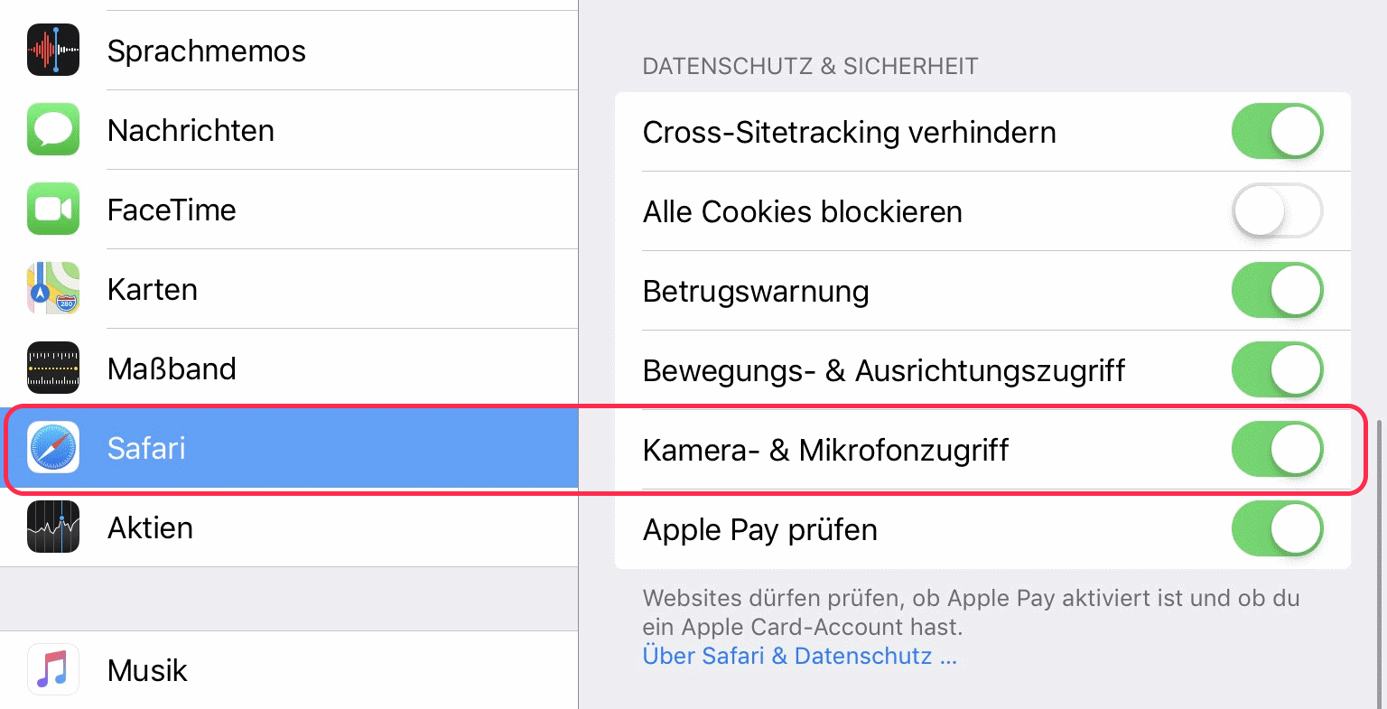The width and height of the screenshot is (1387, 709).
Task: Disable Cross-Sitetracking verhindern switch
Action: point(1277,132)
